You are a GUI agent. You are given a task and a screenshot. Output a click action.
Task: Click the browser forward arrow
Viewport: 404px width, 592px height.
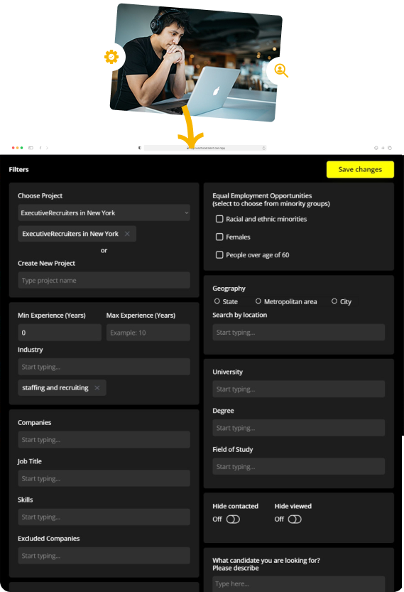click(47, 148)
